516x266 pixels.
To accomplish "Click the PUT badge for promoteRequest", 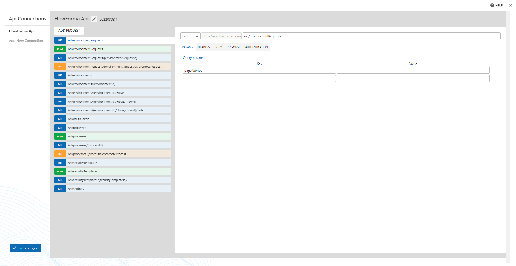I will 60,67.
